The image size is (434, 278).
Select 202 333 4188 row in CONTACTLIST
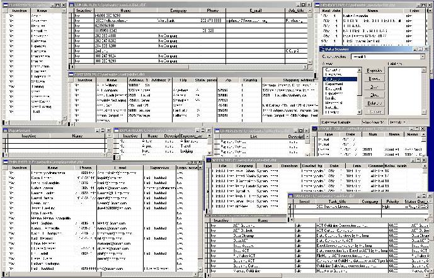click(191, 36)
